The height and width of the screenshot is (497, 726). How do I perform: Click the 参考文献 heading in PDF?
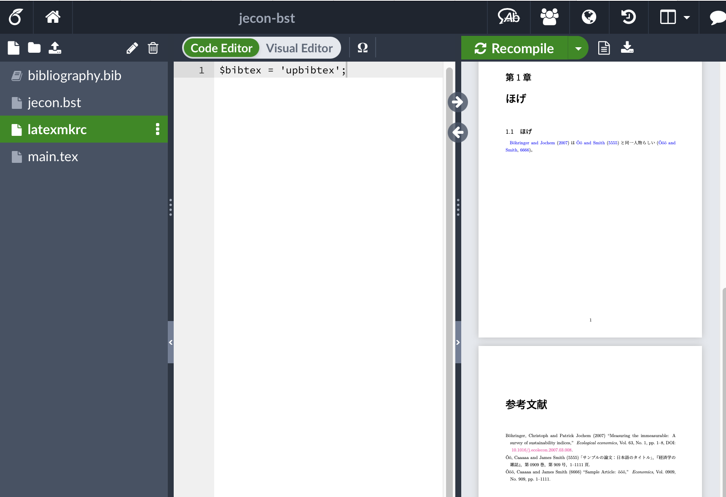pyautogui.click(x=526, y=405)
